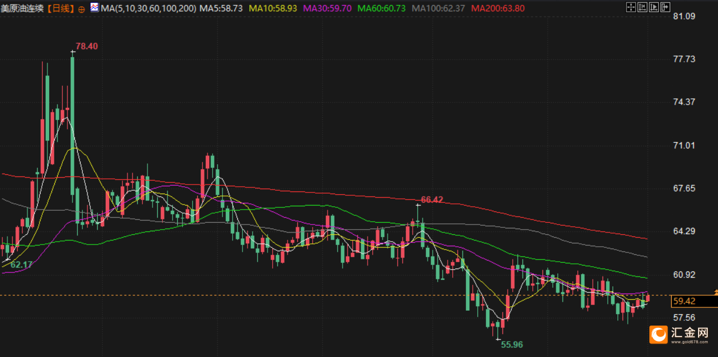Select the MA5:58.73 legend value
718x357 pixels.
point(222,9)
